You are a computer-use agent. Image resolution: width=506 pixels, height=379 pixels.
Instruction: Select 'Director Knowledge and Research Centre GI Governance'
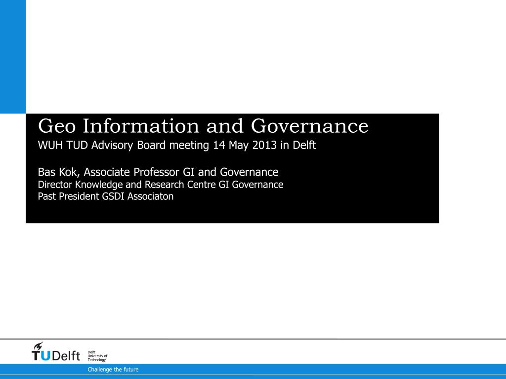(x=161, y=185)
